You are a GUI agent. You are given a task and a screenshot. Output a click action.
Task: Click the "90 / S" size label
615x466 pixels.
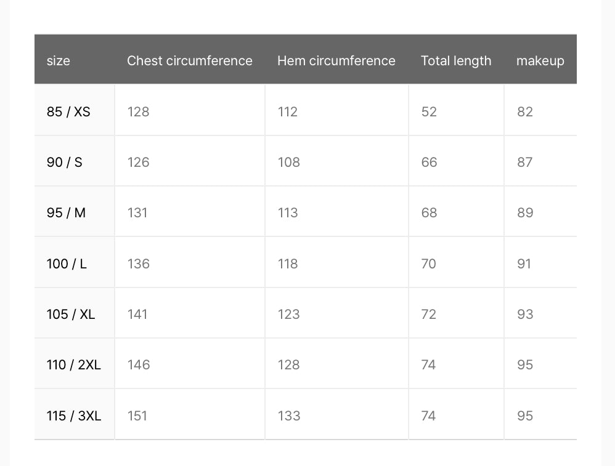click(65, 162)
